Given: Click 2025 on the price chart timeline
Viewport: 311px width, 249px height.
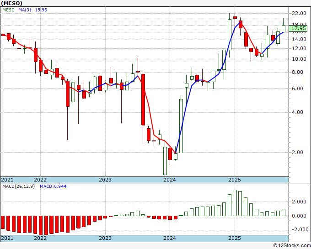Looking at the screenshot, I should click(235, 180).
